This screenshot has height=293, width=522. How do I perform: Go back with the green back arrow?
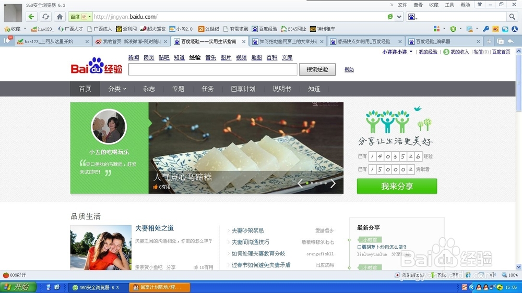[31, 17]
